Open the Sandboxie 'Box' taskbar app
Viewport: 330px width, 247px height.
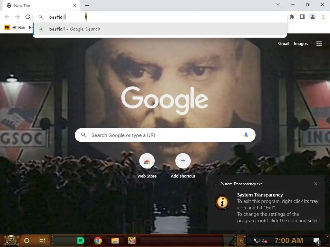(x=132, y=241)
